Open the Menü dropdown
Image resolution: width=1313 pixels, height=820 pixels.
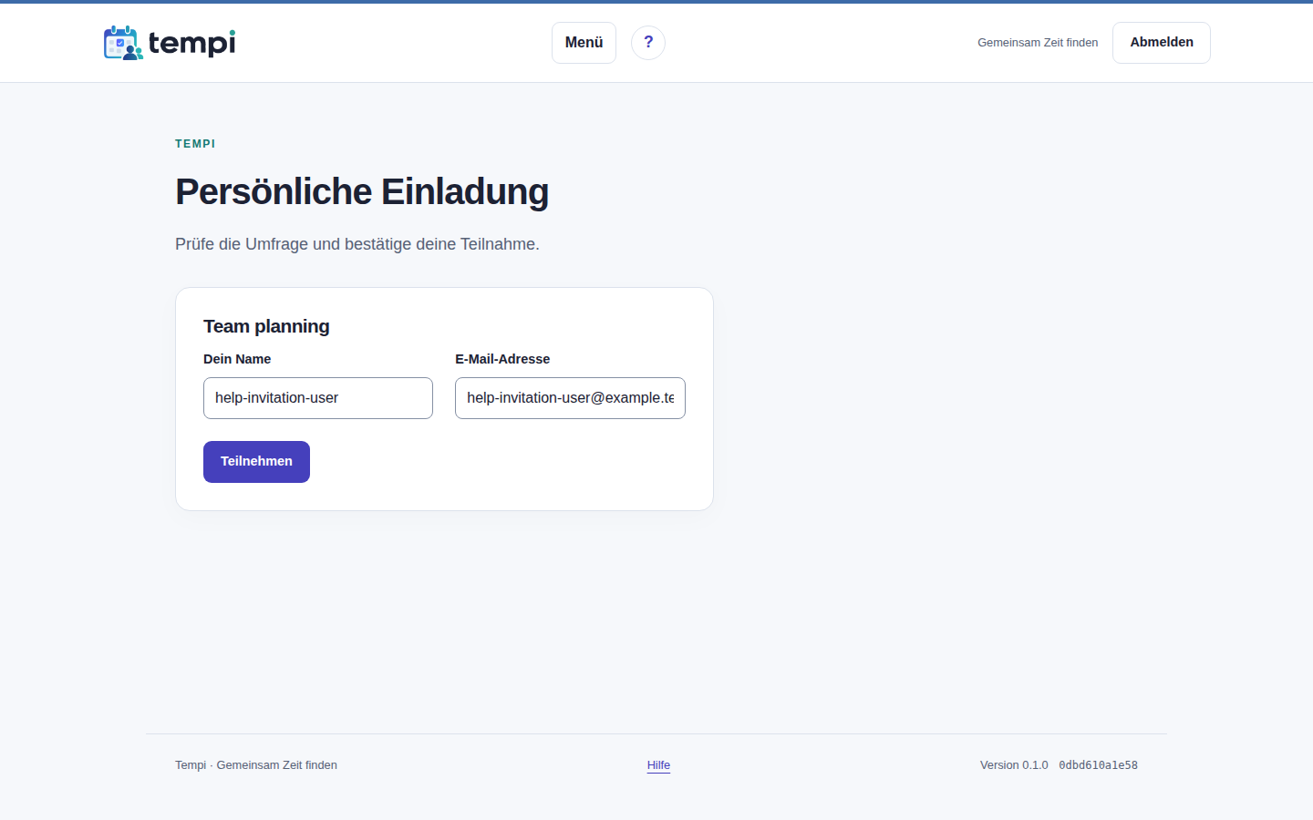click(584, 43)
